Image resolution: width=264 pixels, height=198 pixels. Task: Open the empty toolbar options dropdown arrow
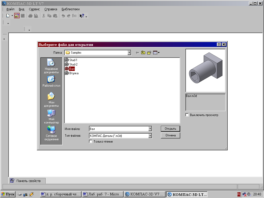pos(8,23)
